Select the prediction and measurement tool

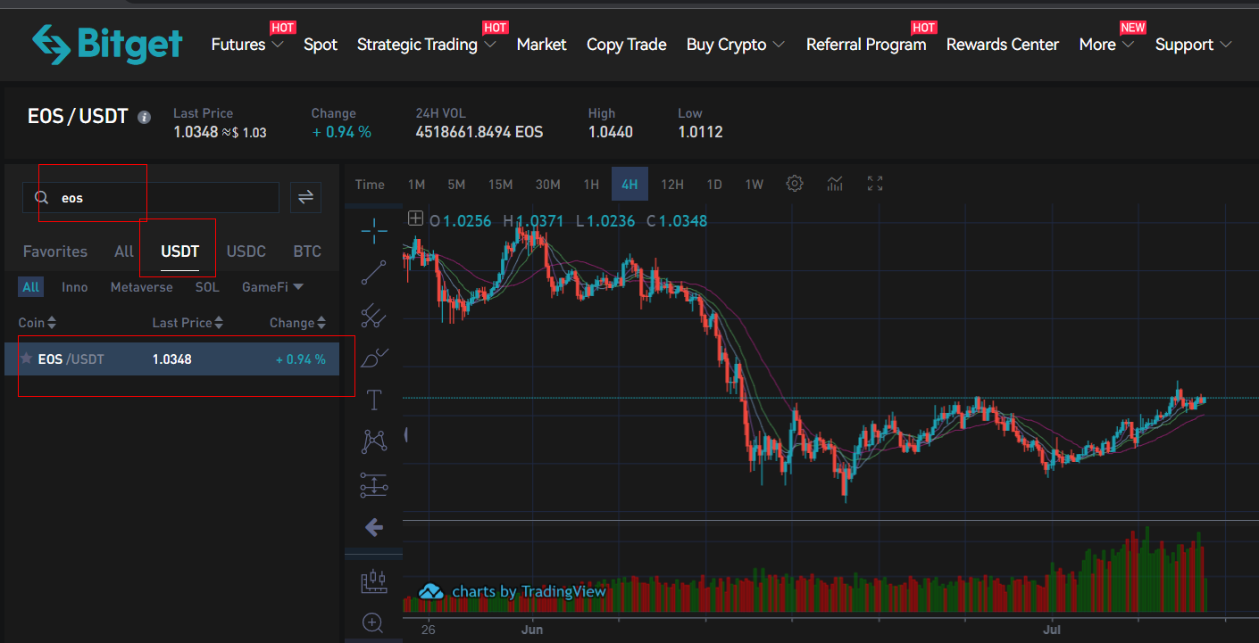pyautogui.click(x=373, y=484)
